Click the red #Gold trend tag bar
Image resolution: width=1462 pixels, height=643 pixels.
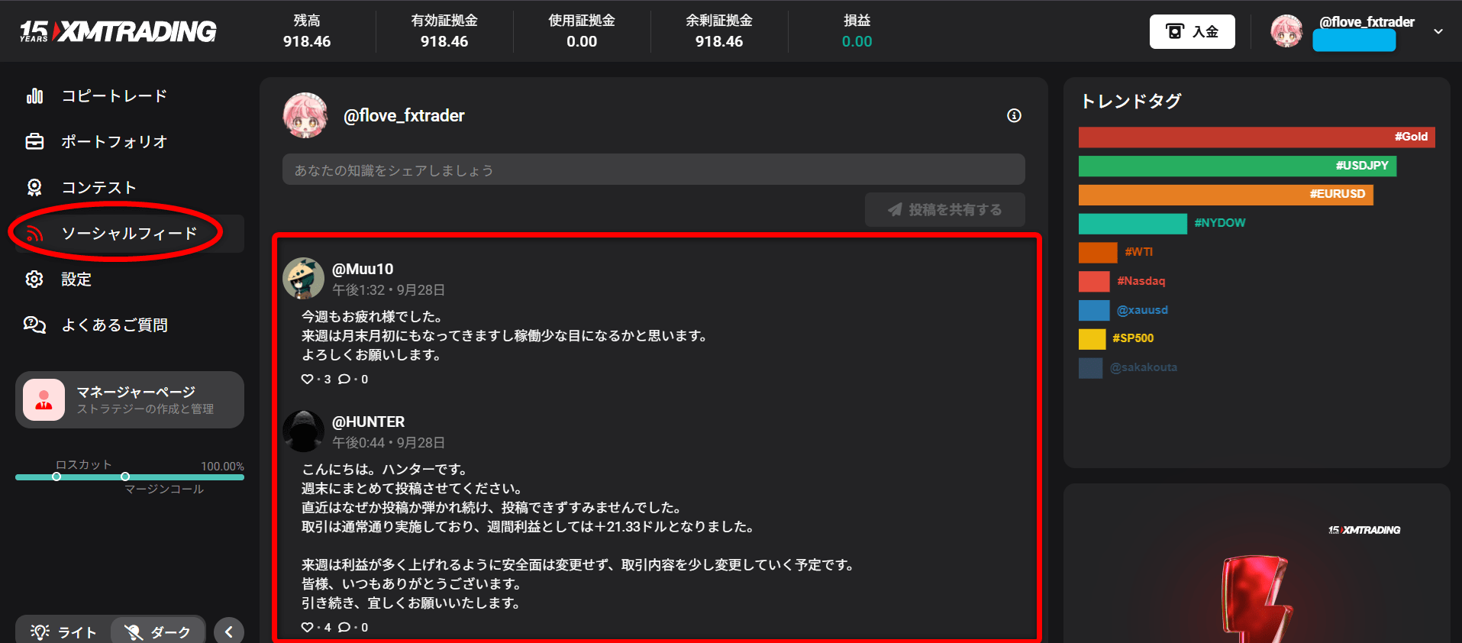click(x=1256, y=137)
